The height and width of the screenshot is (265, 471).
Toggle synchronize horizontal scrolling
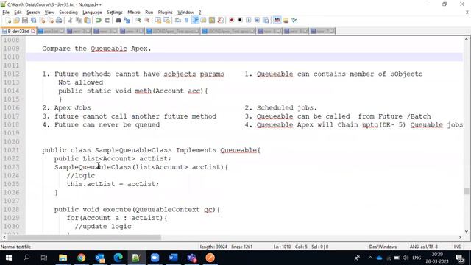click(166, 20)
